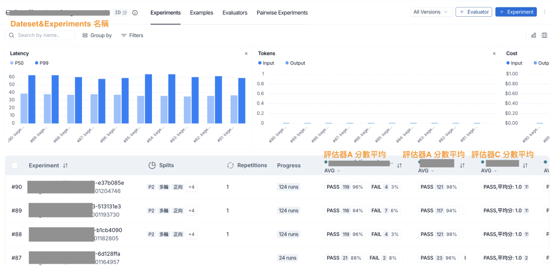This screenshot has height=267, width=552.
Task: Click the #90 P50 latency bar
Action: pos(24,108)
